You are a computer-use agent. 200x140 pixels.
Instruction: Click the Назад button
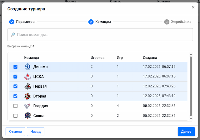[x=36, y=132]
